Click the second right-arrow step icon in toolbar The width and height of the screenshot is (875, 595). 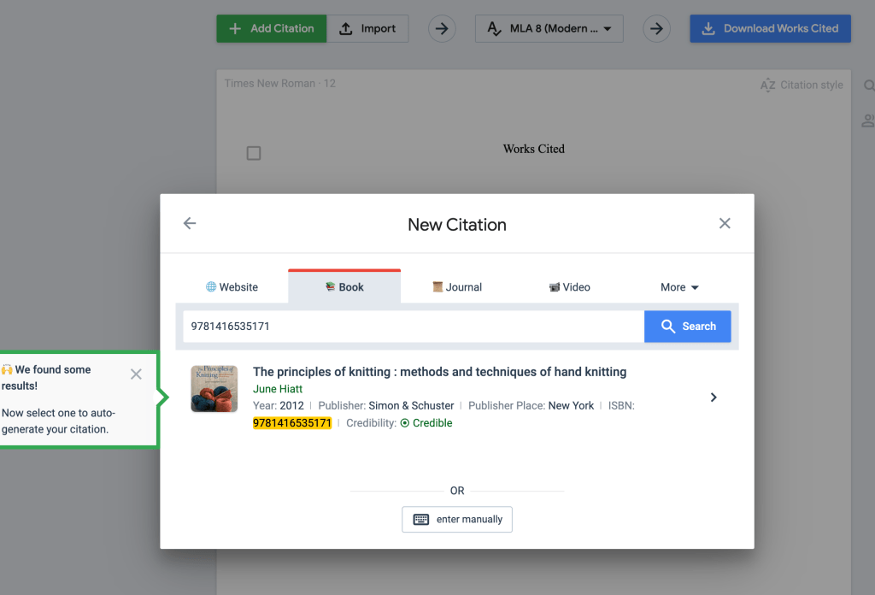(x=656, y=28)
